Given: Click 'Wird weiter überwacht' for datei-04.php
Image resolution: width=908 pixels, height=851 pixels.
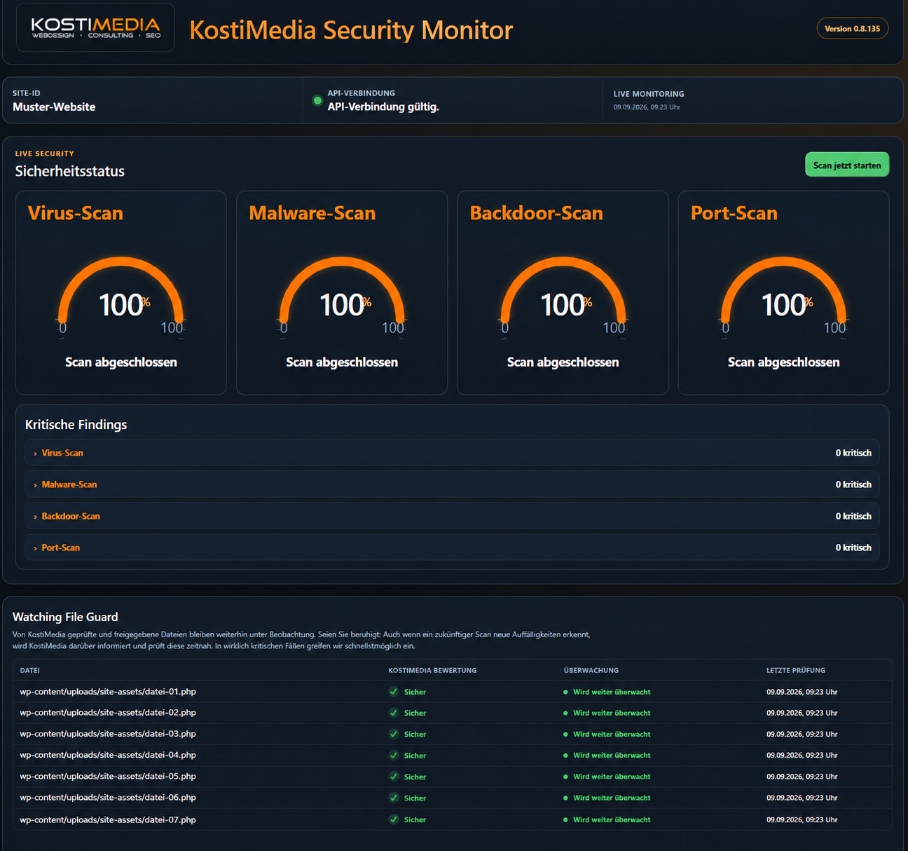Looking at the screenshot, I should coord(612,756).
